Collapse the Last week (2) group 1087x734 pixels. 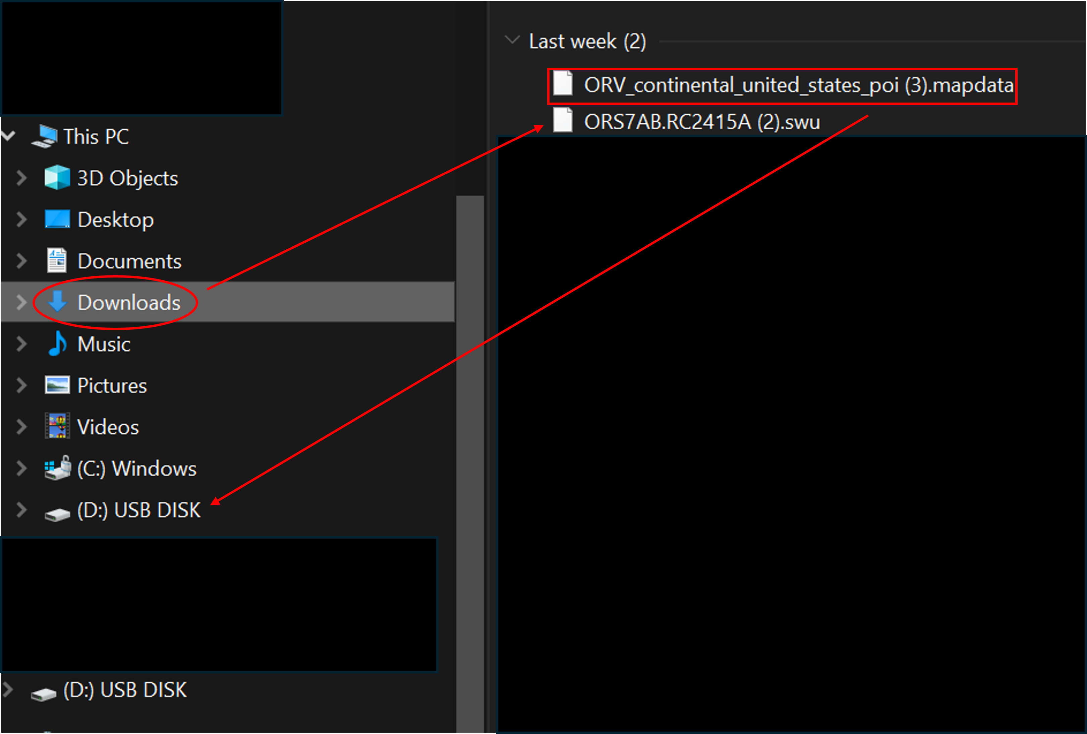coord(513,40)
